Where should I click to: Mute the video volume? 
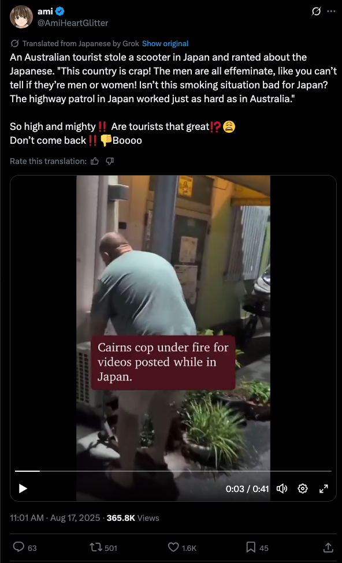282,489
